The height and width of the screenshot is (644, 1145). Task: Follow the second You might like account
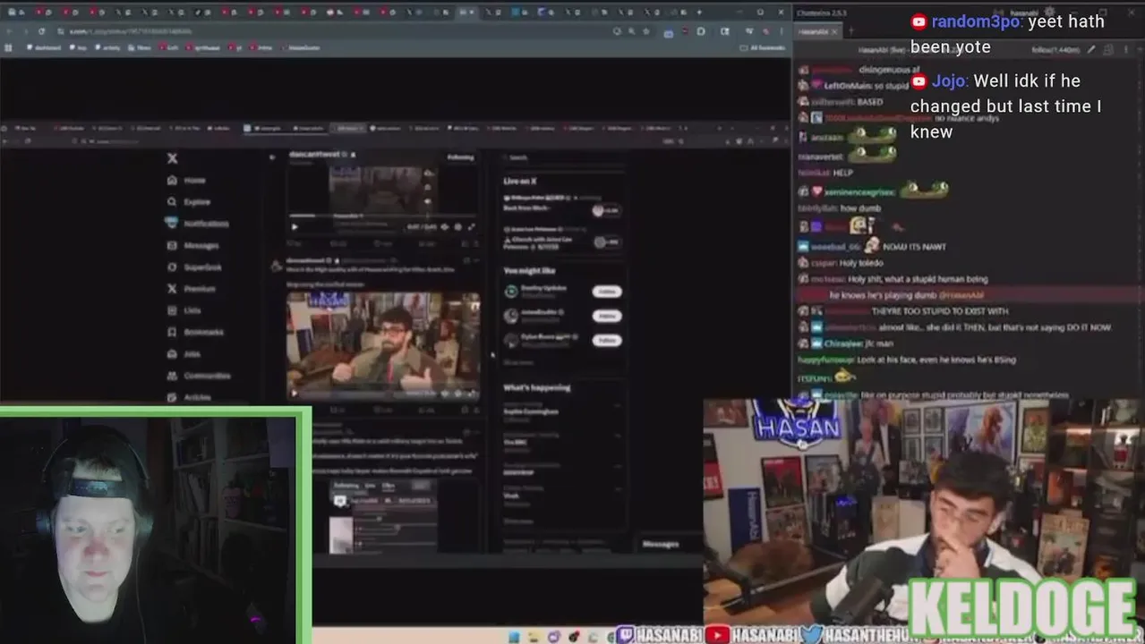607,316
